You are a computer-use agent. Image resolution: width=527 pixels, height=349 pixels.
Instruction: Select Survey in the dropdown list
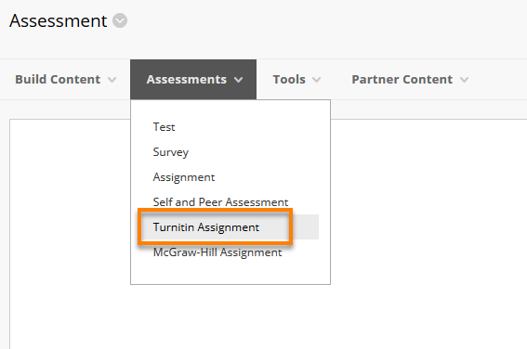click(x=171, y=152)
